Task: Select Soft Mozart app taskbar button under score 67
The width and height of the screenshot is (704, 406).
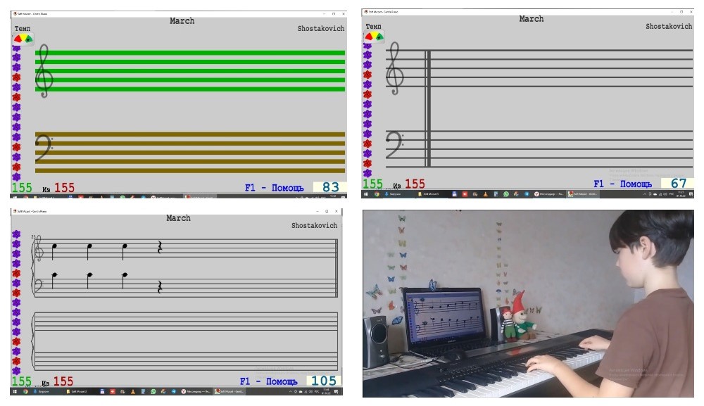Action: pyautogui.click(x=583, y=194)
